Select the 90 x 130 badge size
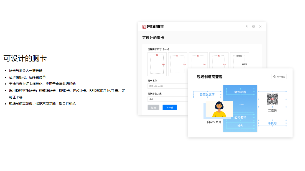 (x=157, y=64)
